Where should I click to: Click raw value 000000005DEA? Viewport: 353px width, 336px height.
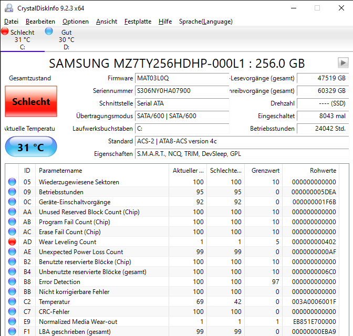point(314,192)
